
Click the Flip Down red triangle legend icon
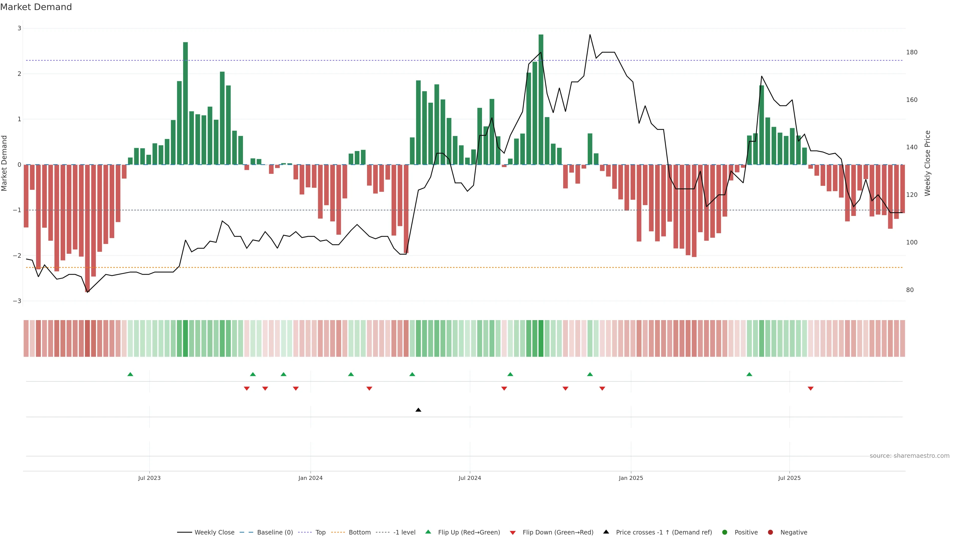[x=513, y=532]
